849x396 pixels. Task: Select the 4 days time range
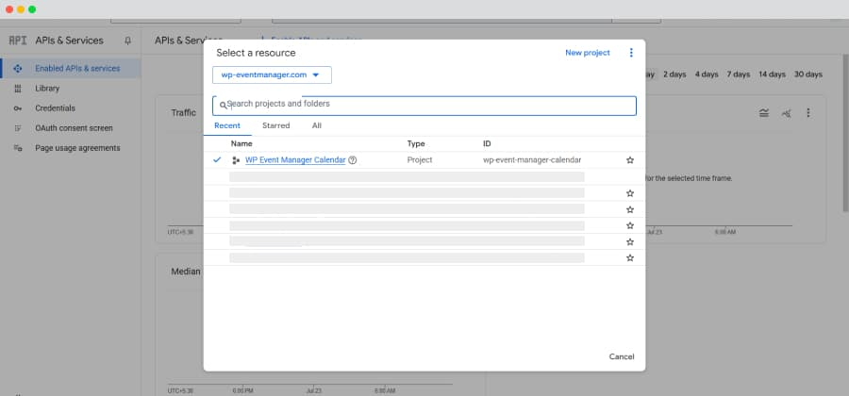[x=707, y=74]
